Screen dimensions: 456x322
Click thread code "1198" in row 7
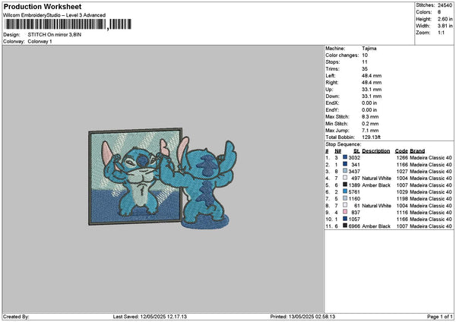[x=402, y=199]
